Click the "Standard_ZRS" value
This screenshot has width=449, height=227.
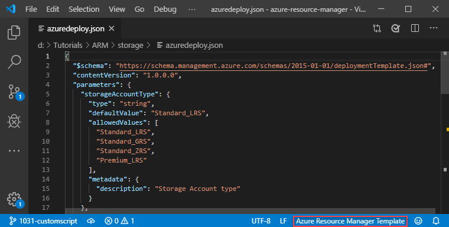pyautogui.click(x=123, y=151)
